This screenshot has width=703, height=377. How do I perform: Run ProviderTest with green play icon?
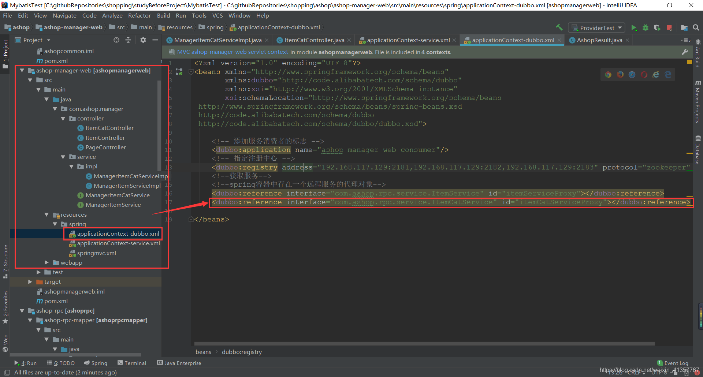(x=634, y=28)
